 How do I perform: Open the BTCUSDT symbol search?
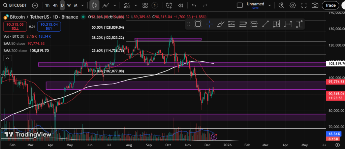pos(15,5)
